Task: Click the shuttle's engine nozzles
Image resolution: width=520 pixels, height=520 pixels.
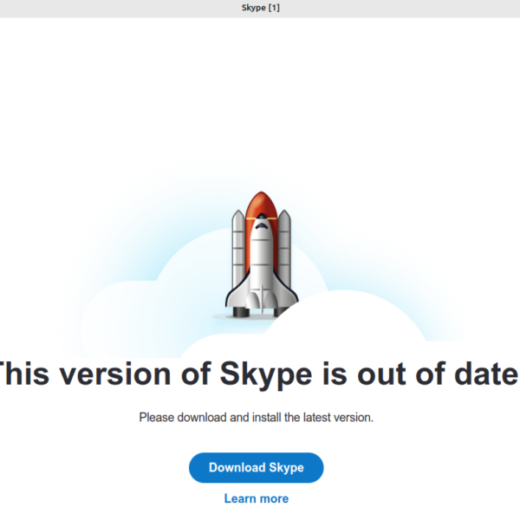Action: pyautogui.click(x=259, y=303)
